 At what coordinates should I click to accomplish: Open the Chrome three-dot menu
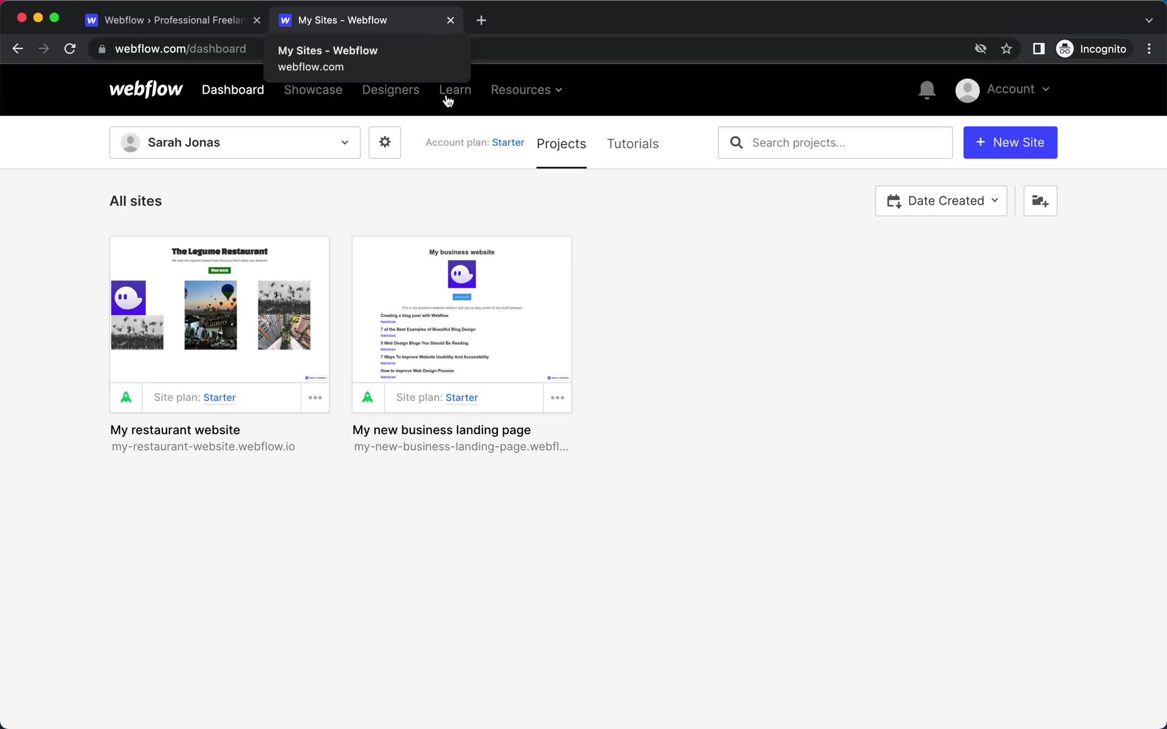pos(1149,49)
